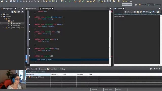Click the Open Console icon in the Console toolbar
162x91 pixels.
click(158, 12)
